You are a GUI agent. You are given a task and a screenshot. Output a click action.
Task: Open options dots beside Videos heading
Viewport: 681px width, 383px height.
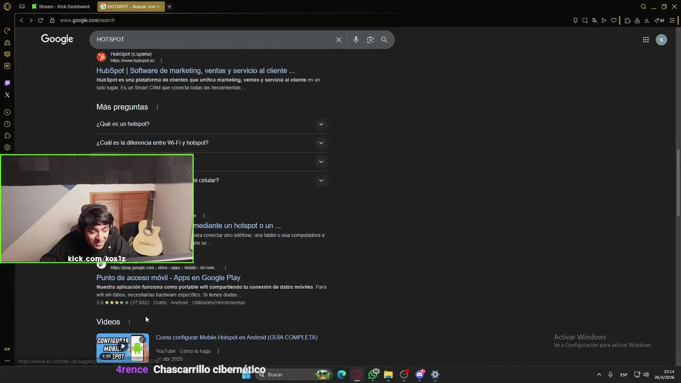(129, 322)
